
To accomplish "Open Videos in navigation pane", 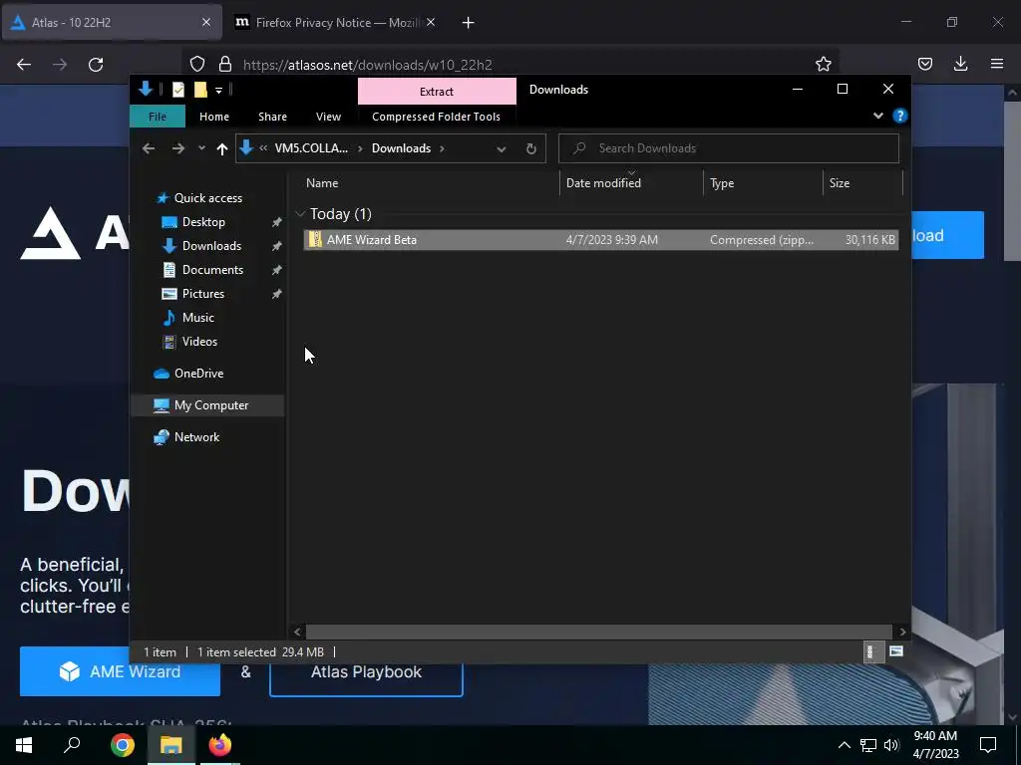I will 199,342.
